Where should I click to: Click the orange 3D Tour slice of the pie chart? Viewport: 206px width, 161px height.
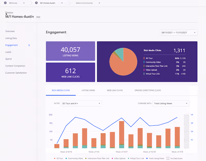(125, 65)
